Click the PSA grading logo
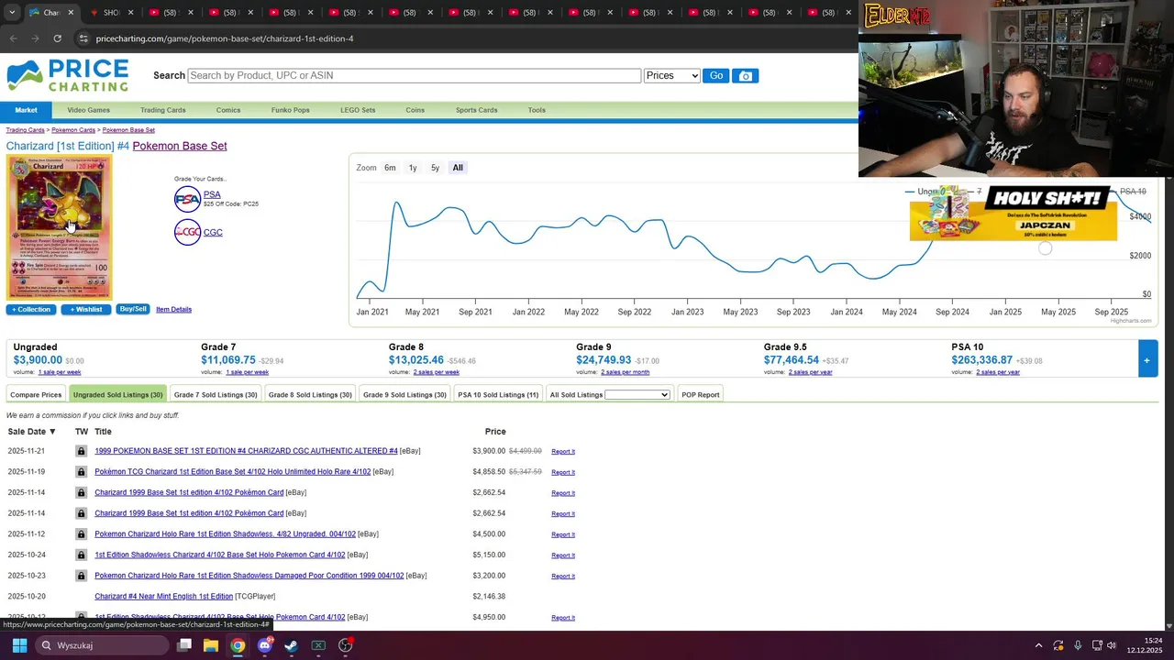 pos(187,199)
